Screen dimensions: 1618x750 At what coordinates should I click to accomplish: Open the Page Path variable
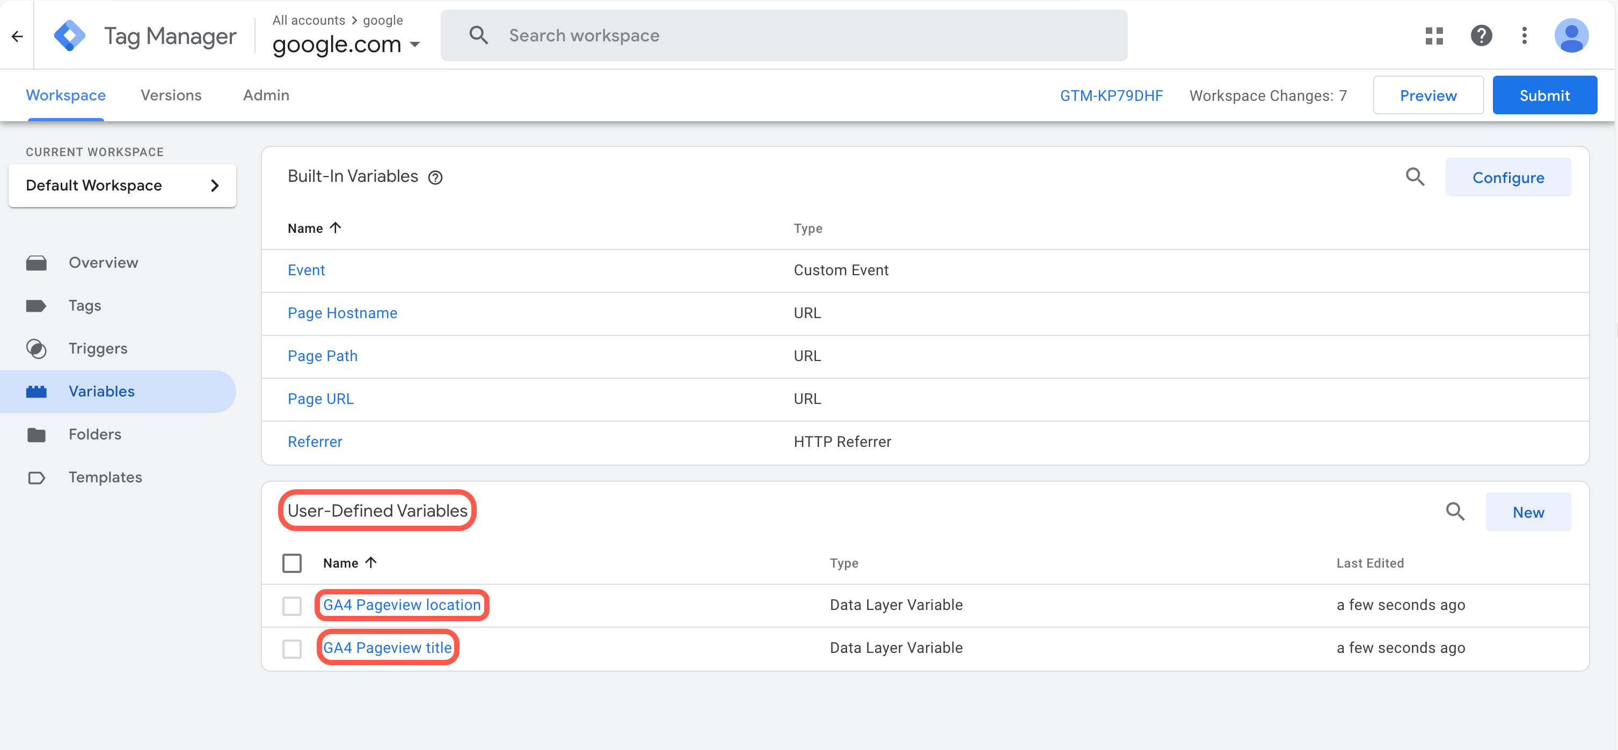pos(322,356)
